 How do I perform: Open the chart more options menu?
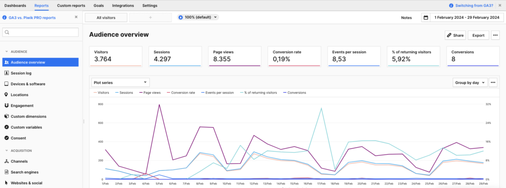point(493,82)
